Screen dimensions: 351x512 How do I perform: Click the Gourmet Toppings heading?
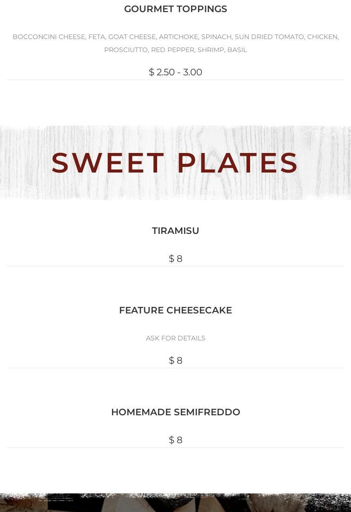pyautogui.click(x=175, y=9)
